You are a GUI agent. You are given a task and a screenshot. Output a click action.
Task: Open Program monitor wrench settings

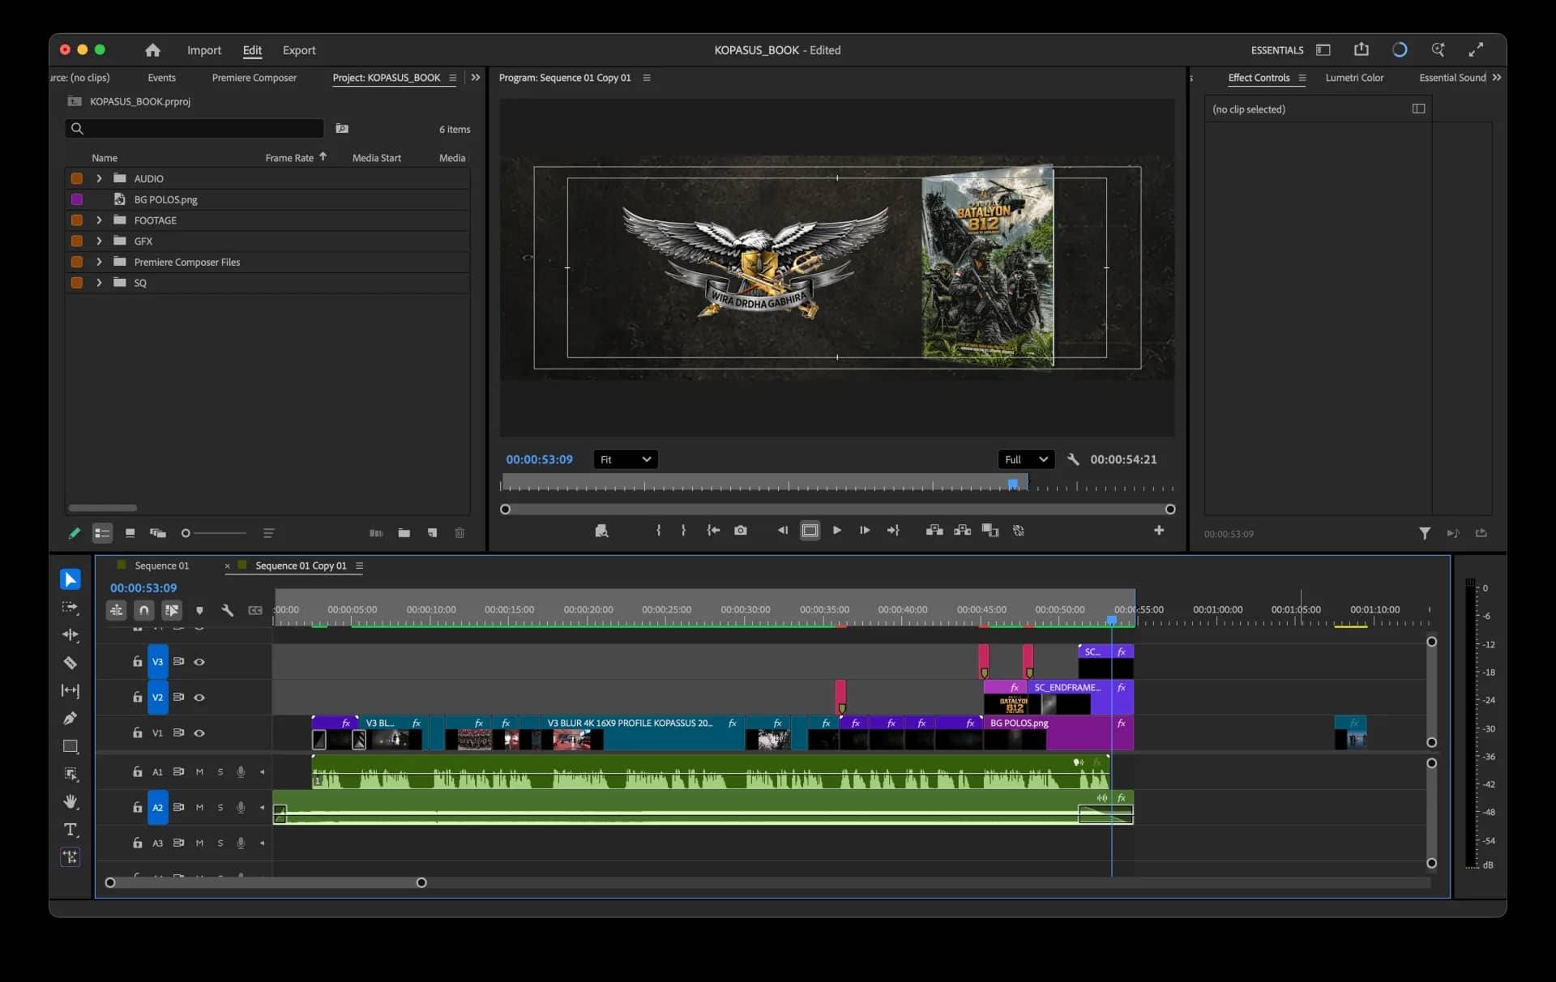coord(1073,459)
